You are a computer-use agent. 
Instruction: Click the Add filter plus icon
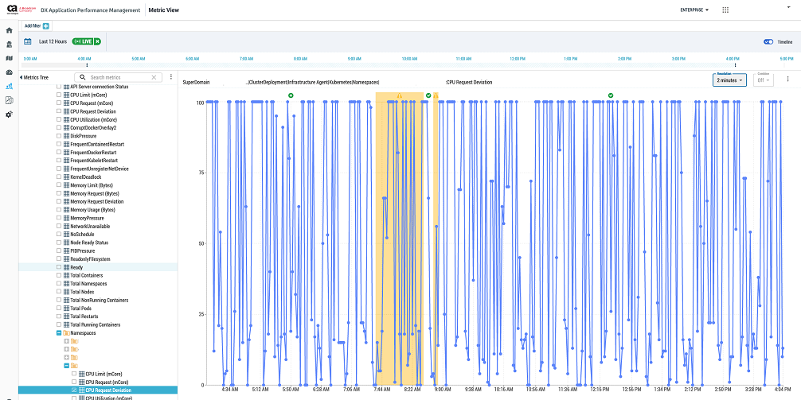point(46,26)
